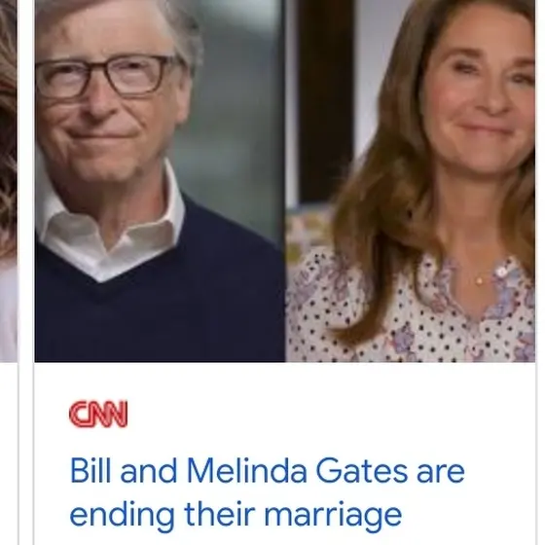
Task: Click the word "Bill" in the headline
Action: [x=91, y=471]
